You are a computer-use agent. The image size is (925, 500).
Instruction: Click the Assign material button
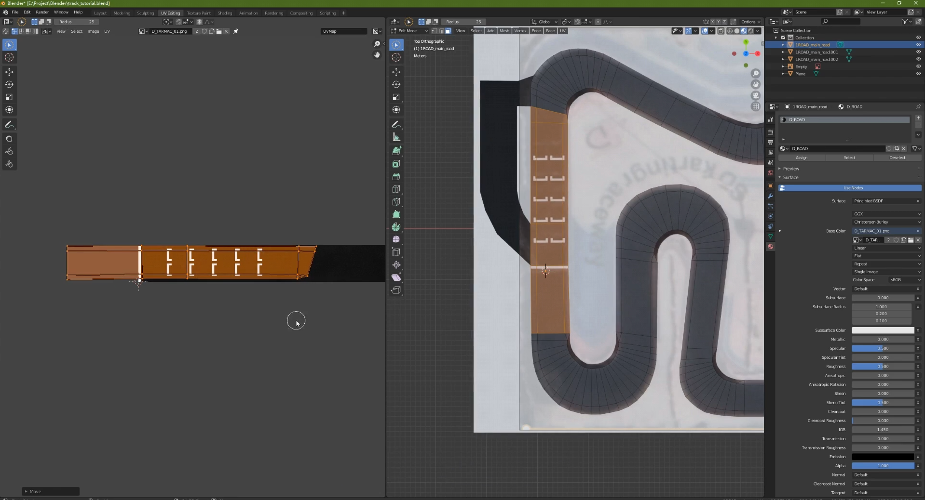point(802,158)
